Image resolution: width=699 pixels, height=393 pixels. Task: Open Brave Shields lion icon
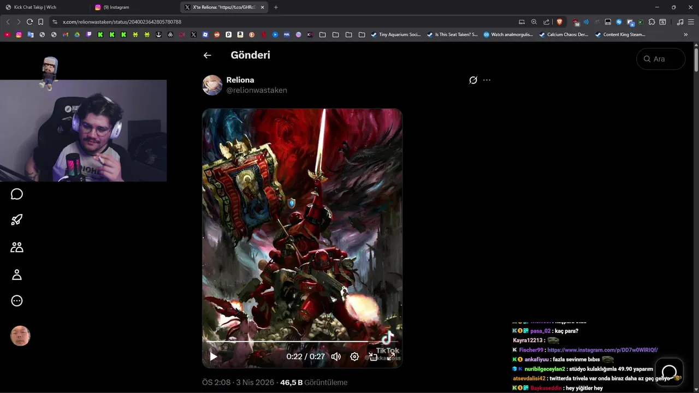click(x=560, y=22)
